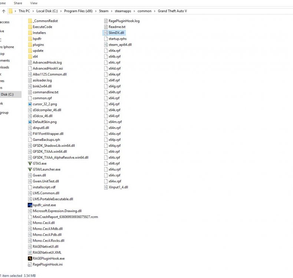This screenshot has width=293, height=278.
Task: Click the GTA5.exe application icon
Action: [30, 163]
